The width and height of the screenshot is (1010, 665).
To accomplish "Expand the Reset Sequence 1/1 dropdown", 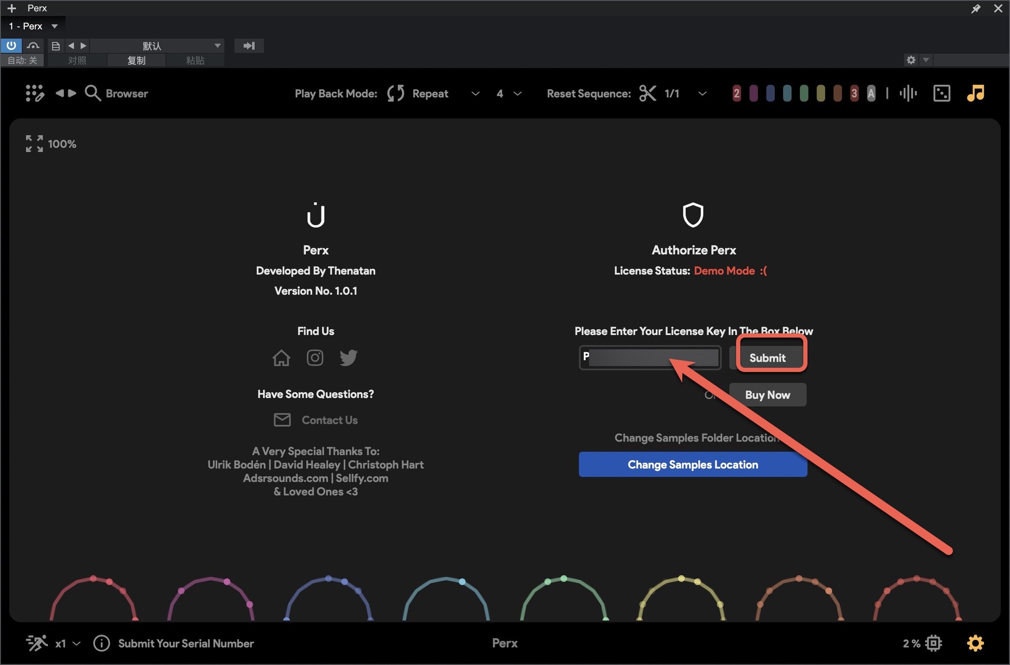I will (x=702, y=94).
